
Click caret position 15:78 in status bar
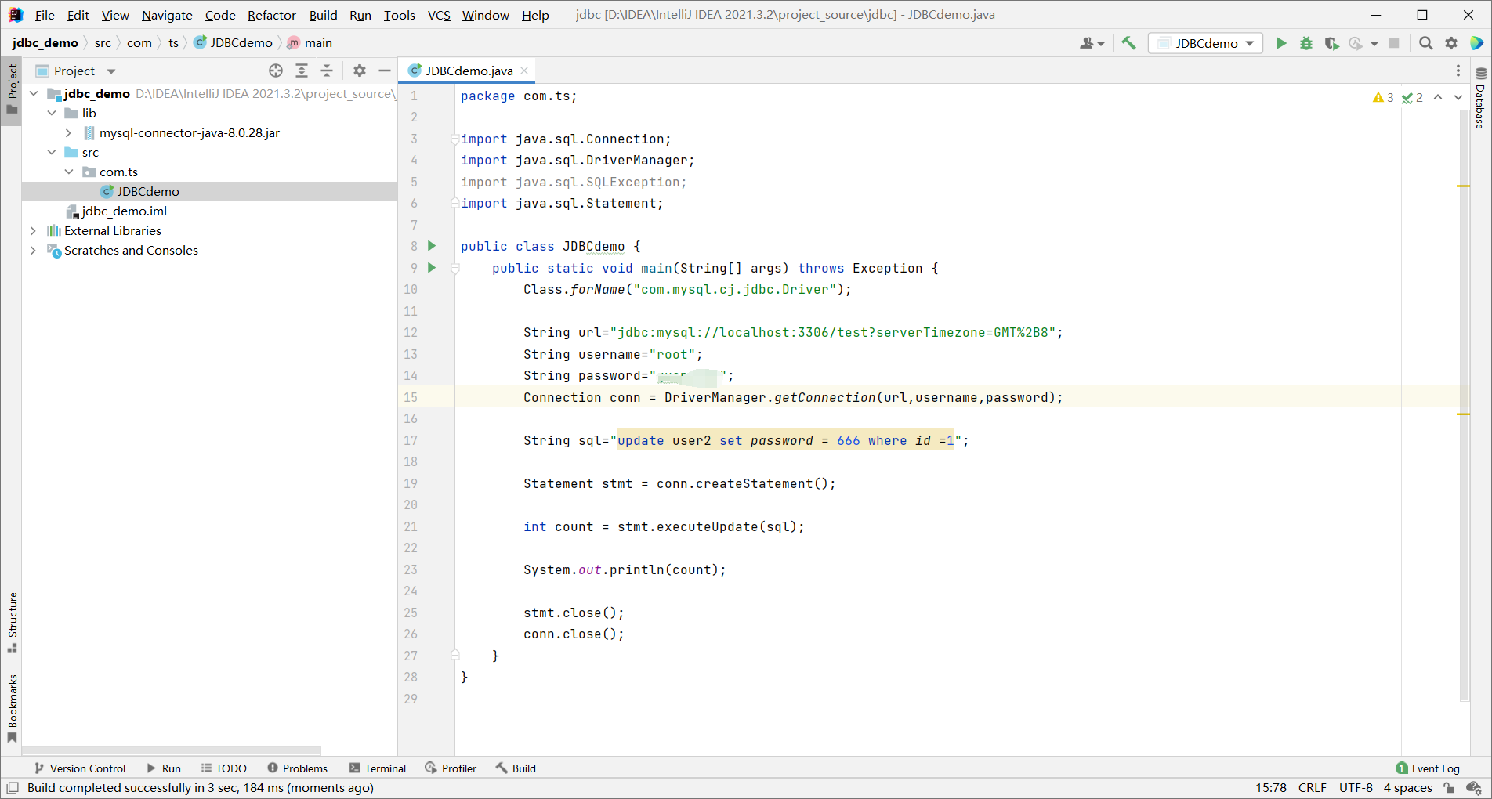(x=1271, y=788)
